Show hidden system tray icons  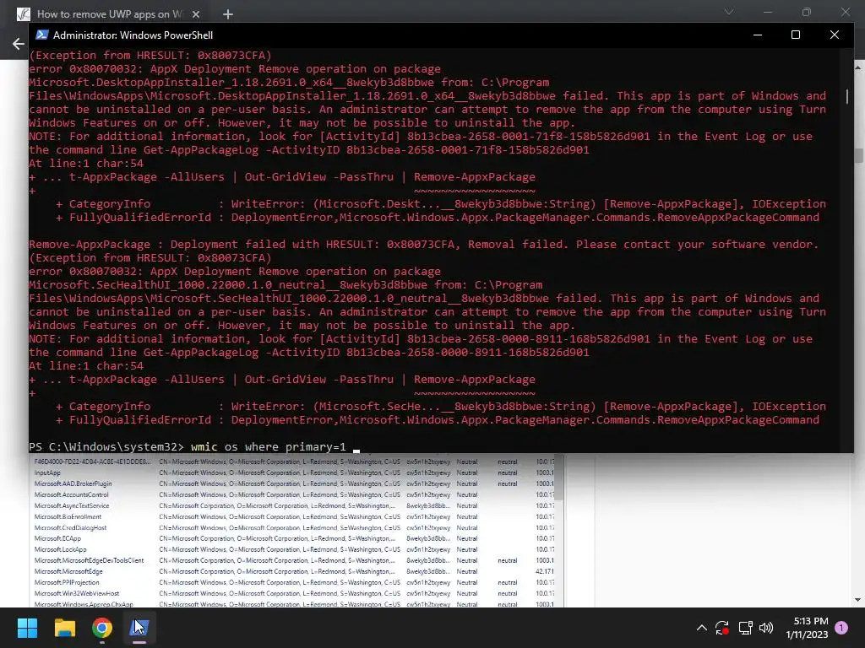click(702, 628)
